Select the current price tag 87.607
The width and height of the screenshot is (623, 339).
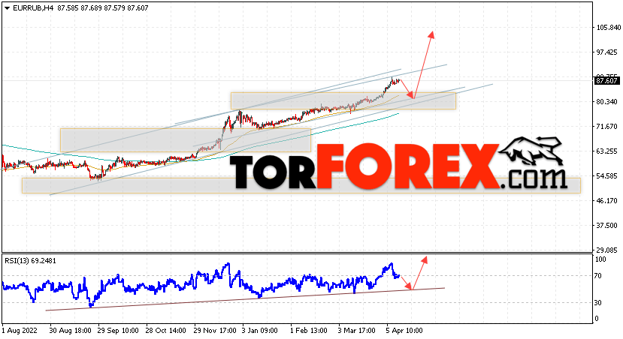[x=606, y=81]
